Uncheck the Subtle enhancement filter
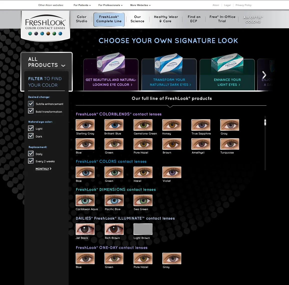 (x=31, y=104)
